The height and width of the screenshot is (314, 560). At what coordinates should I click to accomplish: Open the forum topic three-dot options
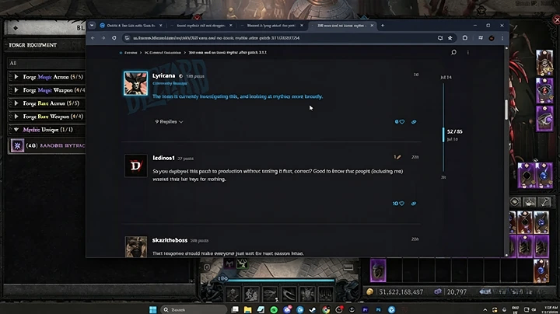(x=468, y=52)
